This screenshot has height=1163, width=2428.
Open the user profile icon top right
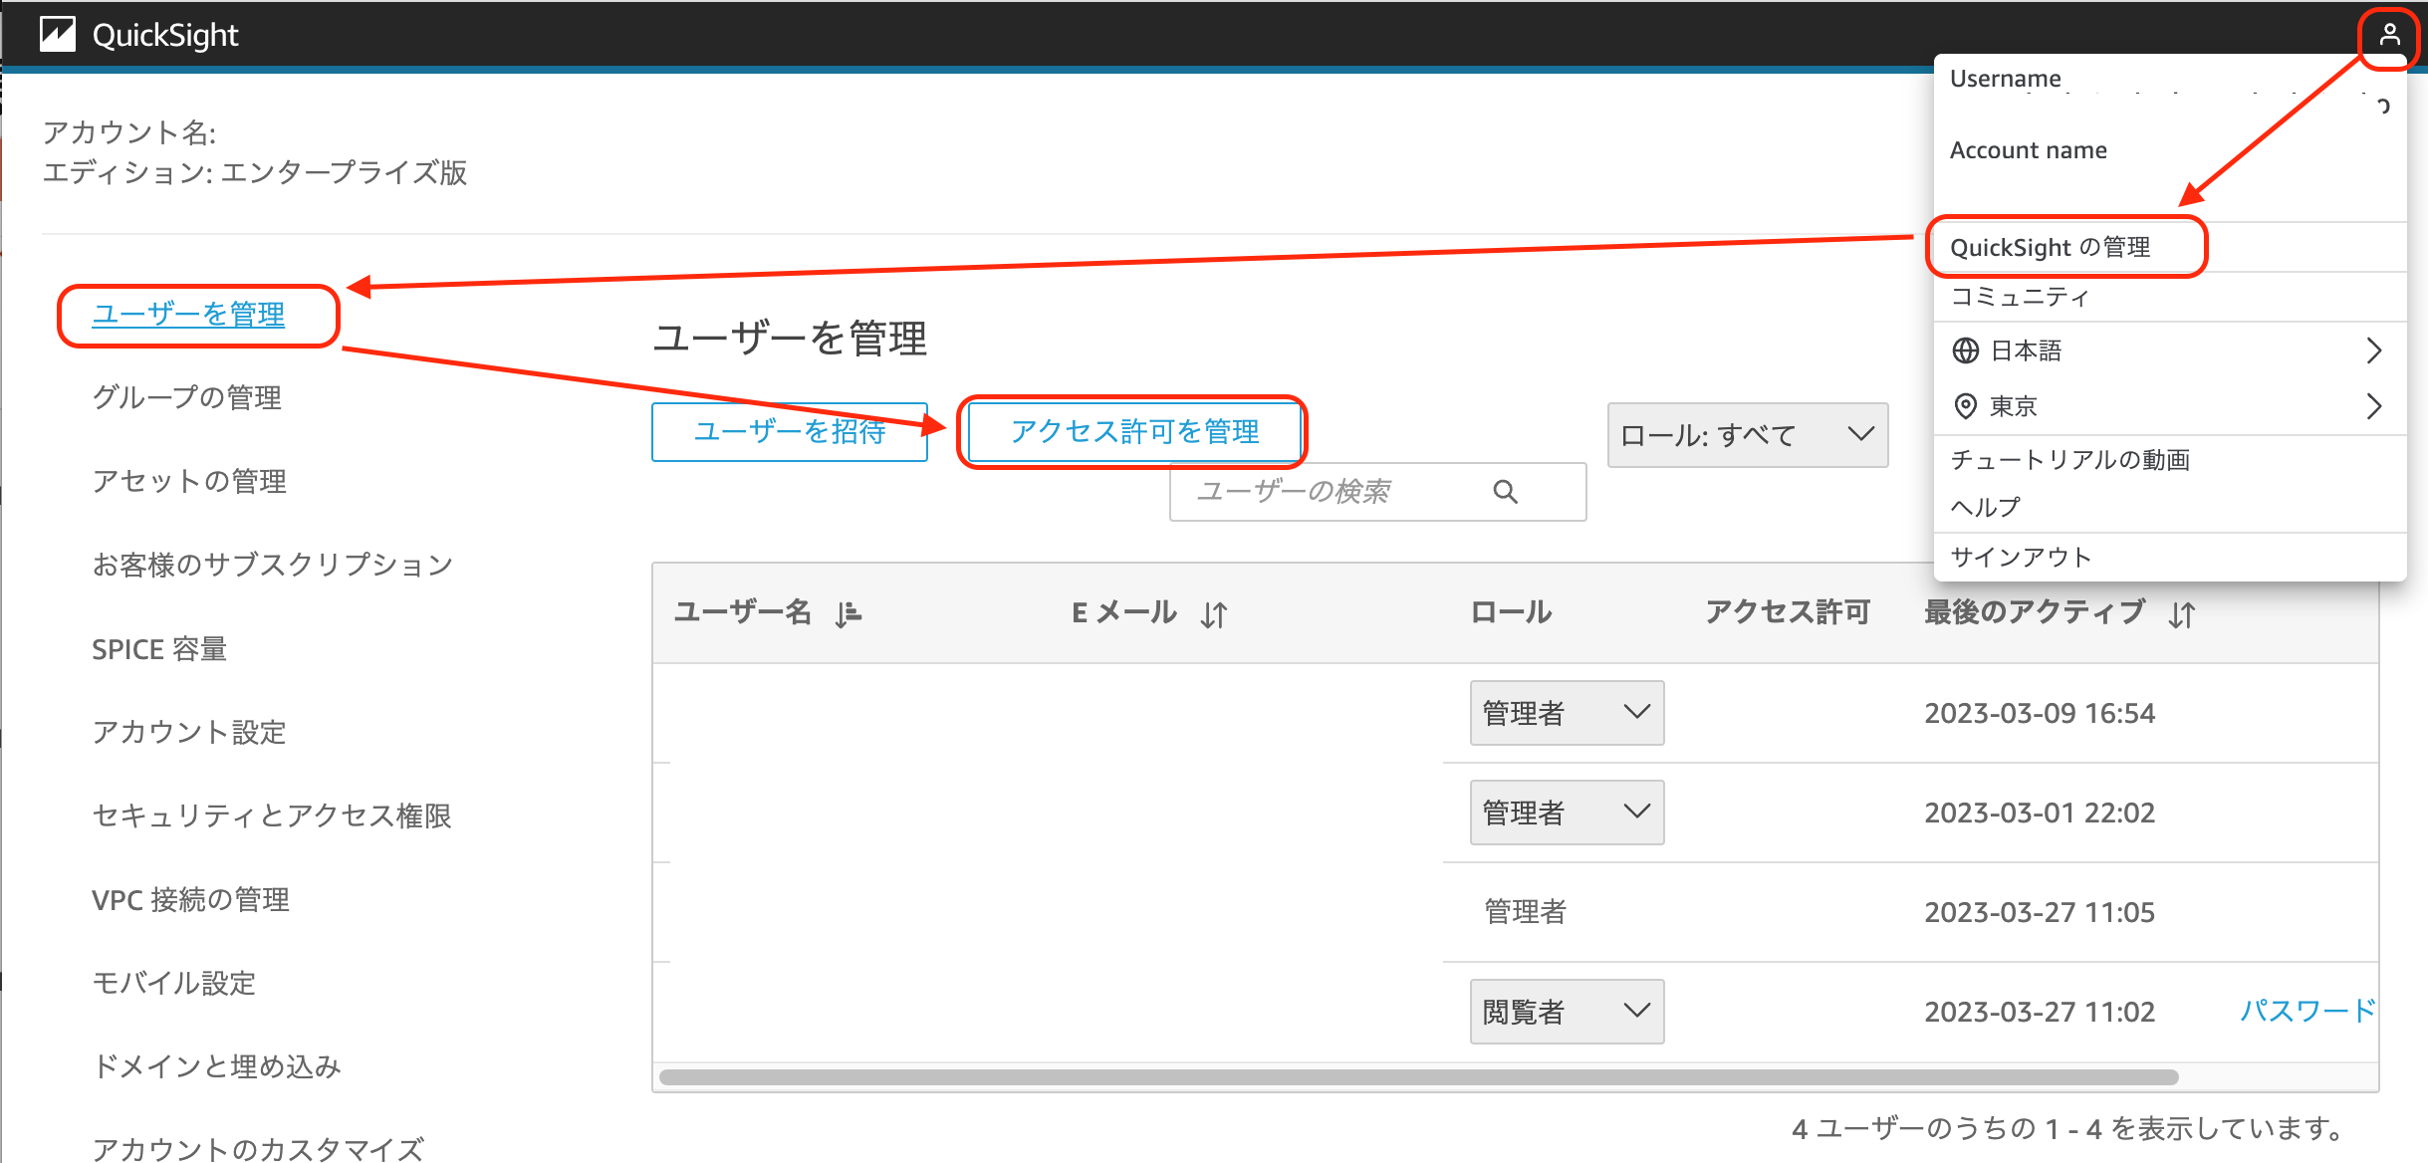(x=2388, y=35)
